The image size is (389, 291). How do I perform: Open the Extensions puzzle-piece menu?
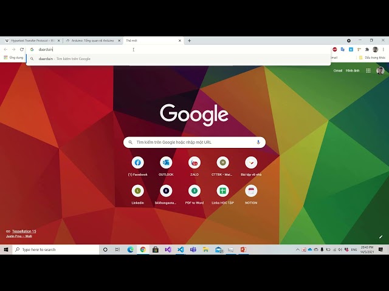point(367,50)
